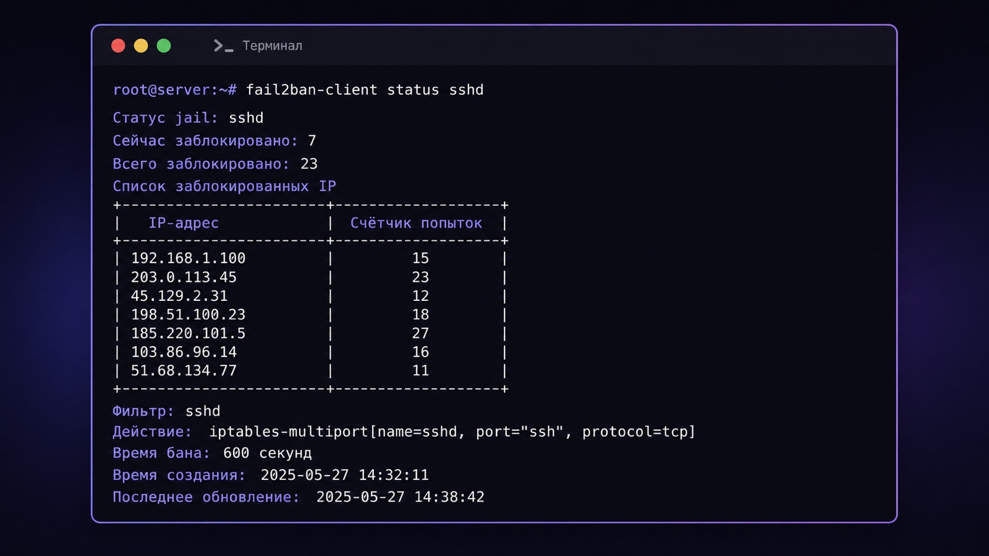
Task: Click the "Фильтр:" label
Action: 143,411
